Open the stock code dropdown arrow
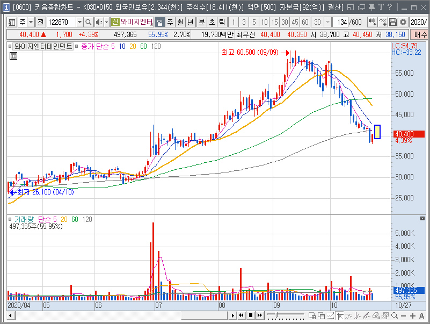 click(x=79, y=22)
